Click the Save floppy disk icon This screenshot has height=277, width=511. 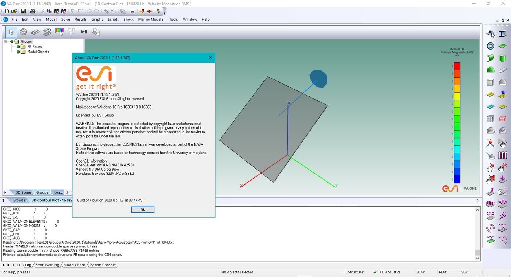23,11
